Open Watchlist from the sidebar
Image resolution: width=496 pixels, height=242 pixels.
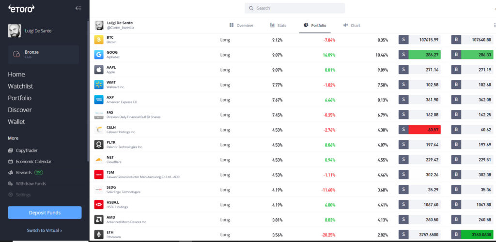click(x=20, y=86)
